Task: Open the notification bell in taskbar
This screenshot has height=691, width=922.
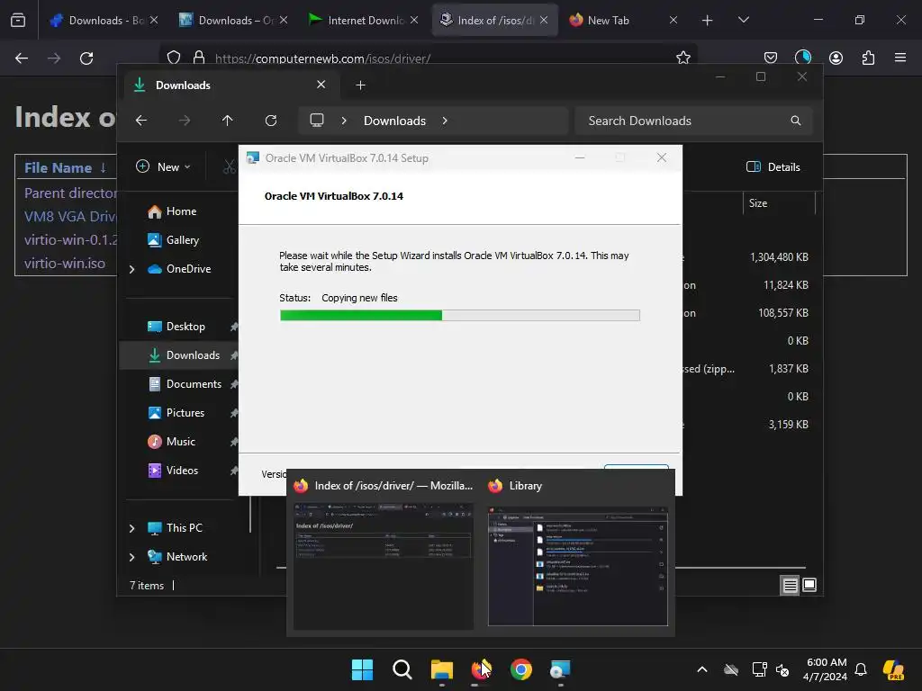Action: 861,669
